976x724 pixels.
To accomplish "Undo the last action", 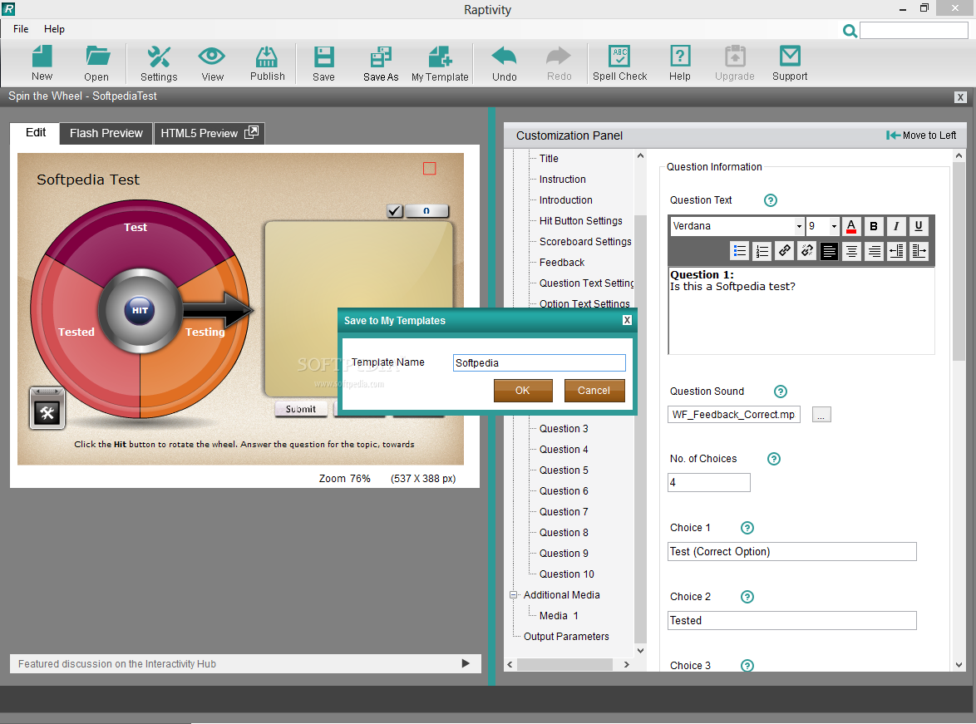I will 504,63.
